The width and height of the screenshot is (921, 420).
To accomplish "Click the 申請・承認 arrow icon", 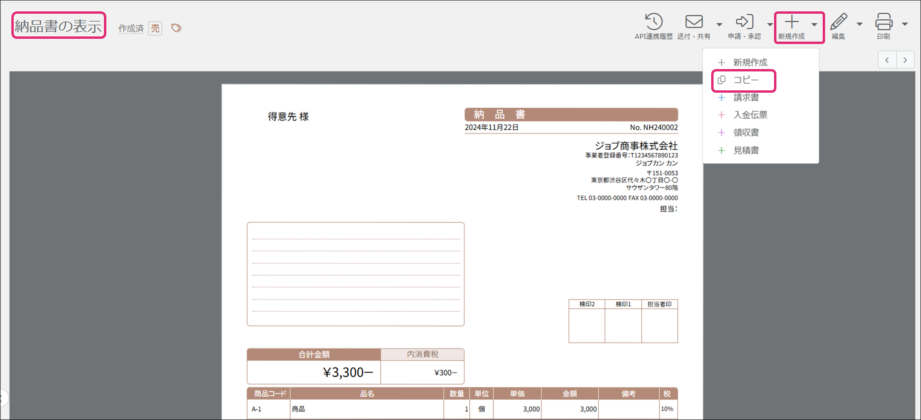I will coord(744,22).
